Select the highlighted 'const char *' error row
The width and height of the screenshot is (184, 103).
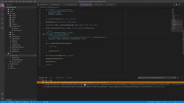(x=110, y=82)
